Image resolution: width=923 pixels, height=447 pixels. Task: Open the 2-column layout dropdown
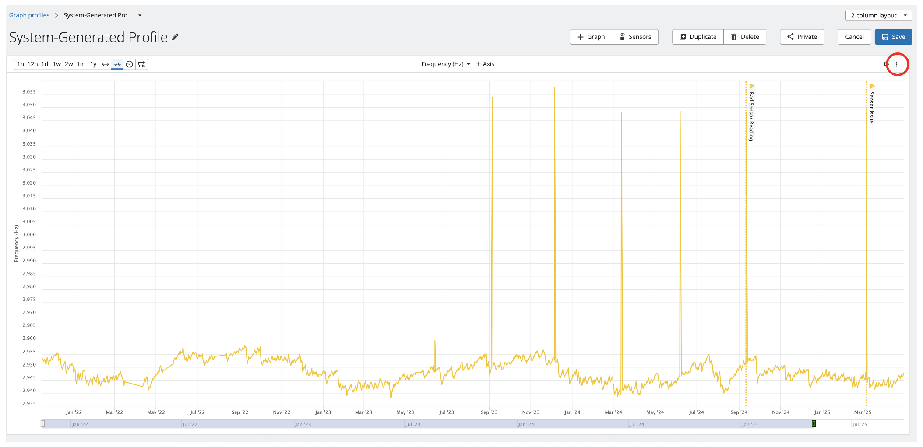point(878,15)
